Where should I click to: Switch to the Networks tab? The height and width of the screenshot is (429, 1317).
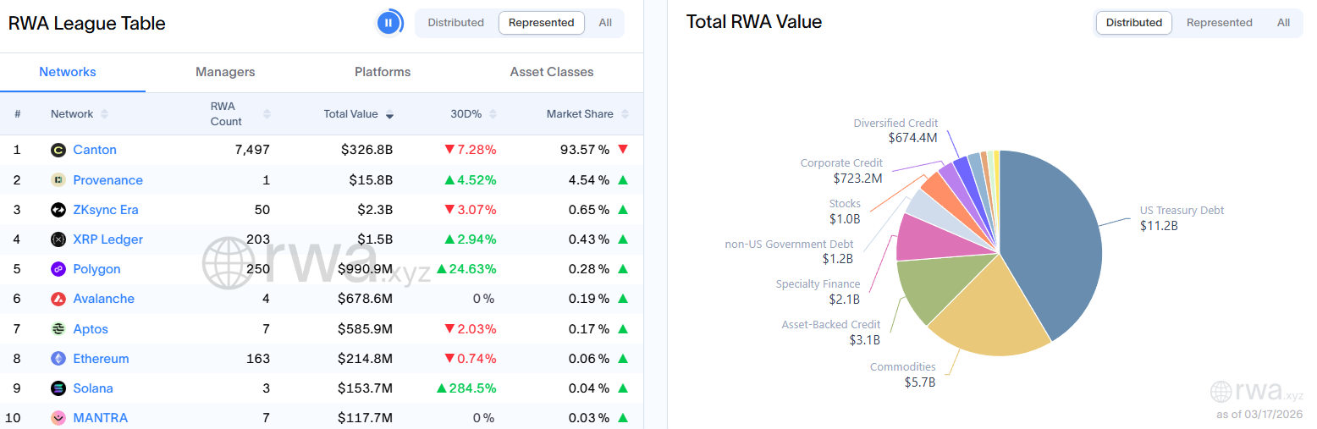(68, 72)
